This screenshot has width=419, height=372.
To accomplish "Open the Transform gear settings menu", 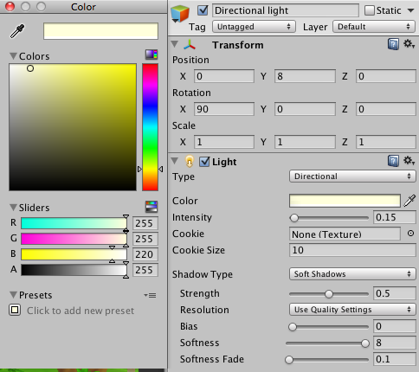I will tap(409, 44).
